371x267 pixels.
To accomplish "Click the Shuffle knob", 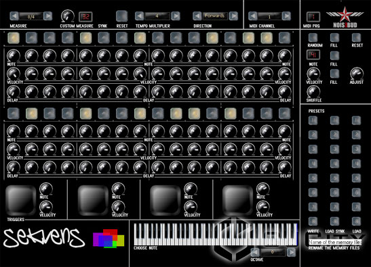I will [313, 91].
